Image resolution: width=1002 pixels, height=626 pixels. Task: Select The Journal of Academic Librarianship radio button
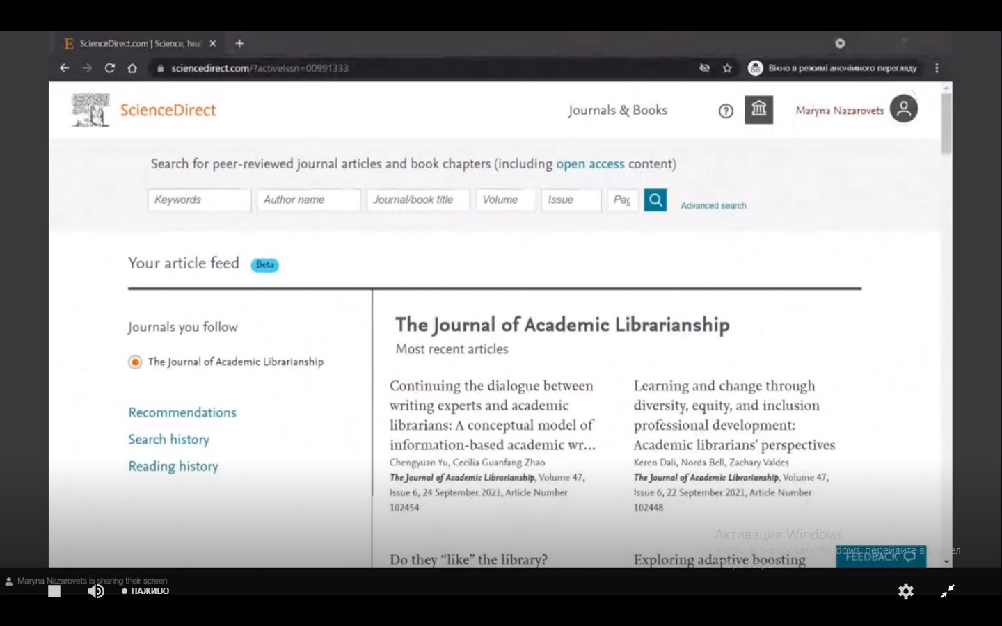[135, 362]
